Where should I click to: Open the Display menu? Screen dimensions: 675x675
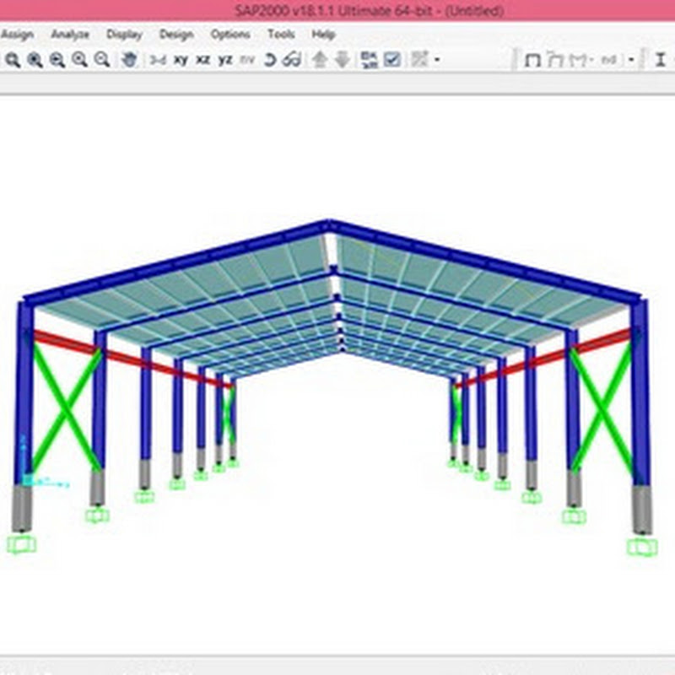click(x=124, y=35)
